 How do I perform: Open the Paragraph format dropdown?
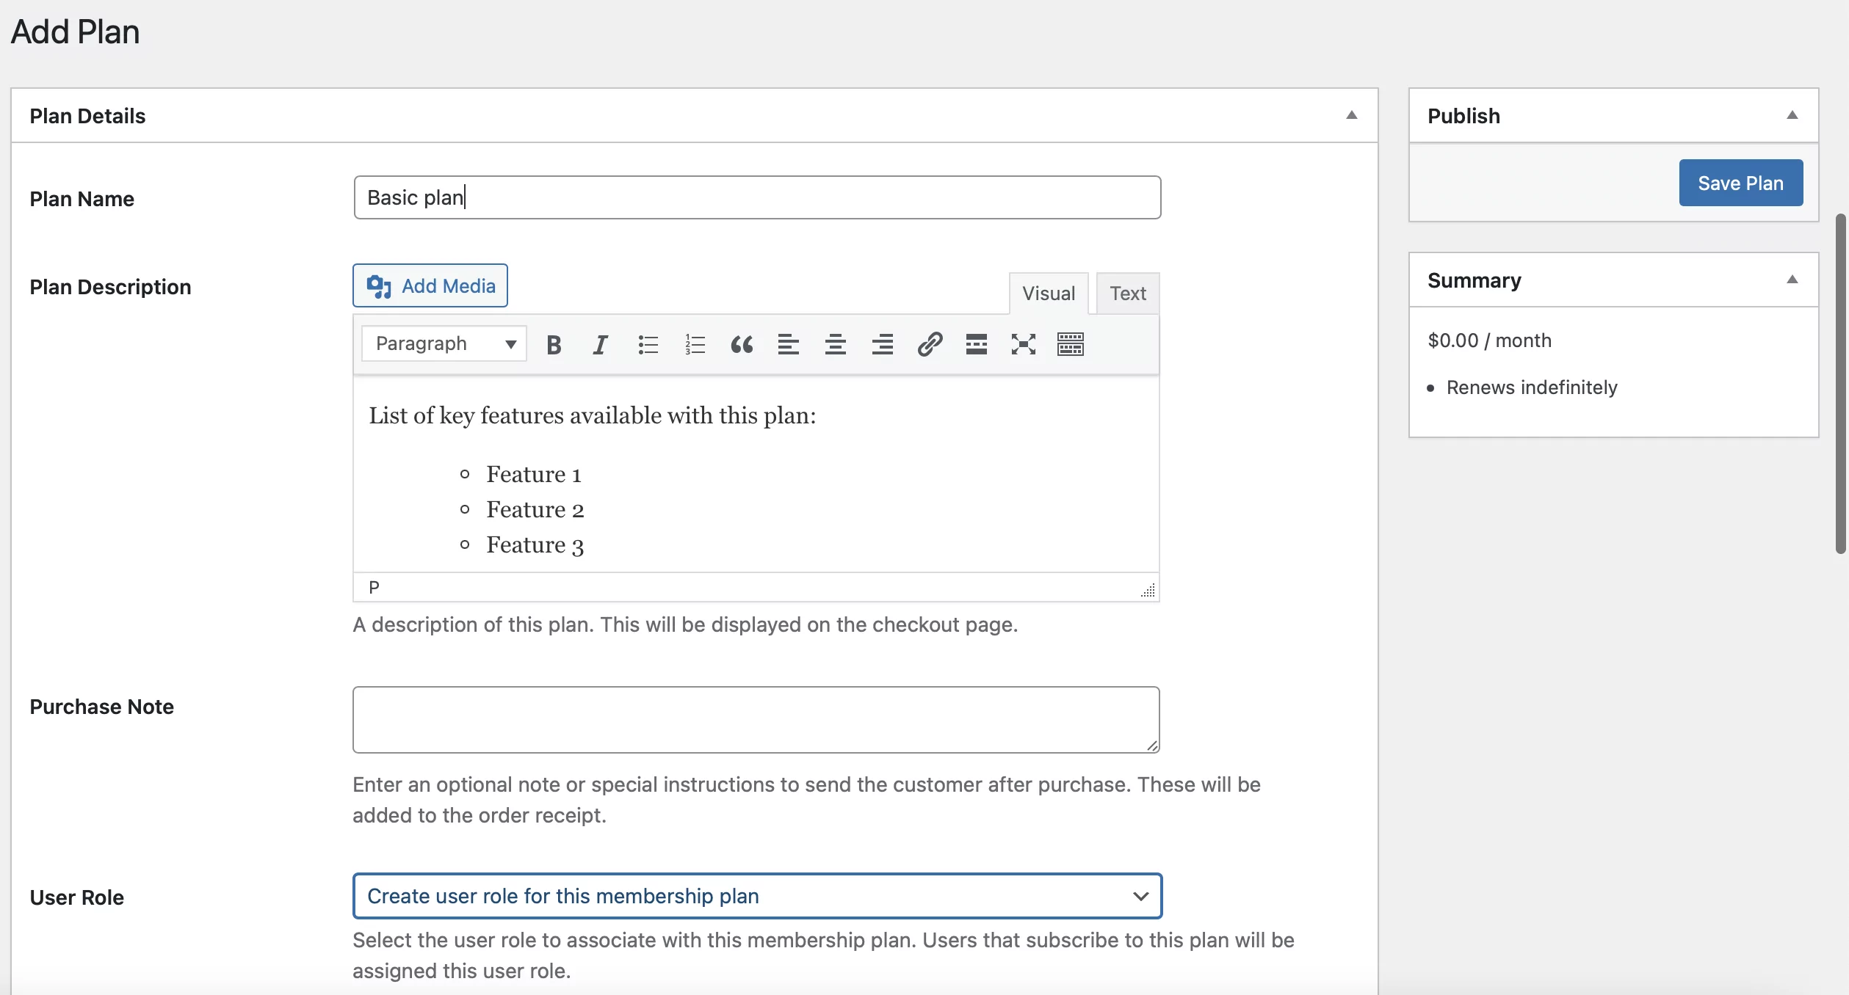(x=444, y=344)
